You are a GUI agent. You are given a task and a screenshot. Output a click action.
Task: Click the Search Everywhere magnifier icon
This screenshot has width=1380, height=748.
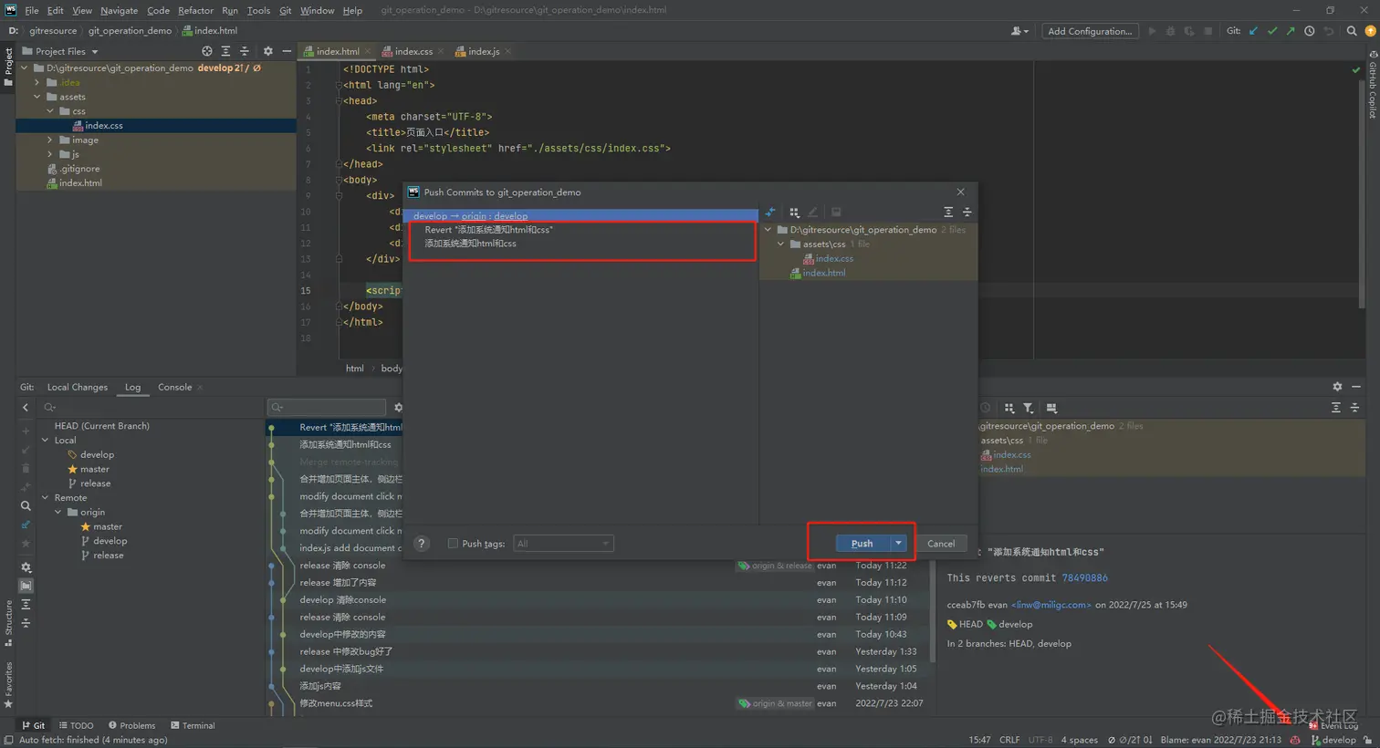click(1352, 31)
